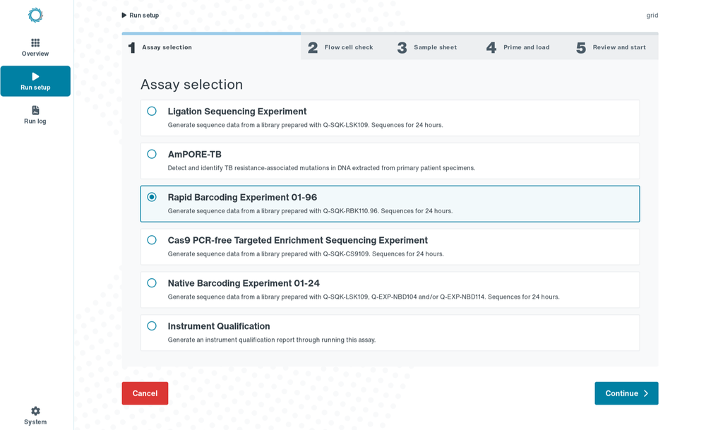Click the Cas9 experiment description text
The height and width of the screenshot is (430, 706).
(306, 254)
